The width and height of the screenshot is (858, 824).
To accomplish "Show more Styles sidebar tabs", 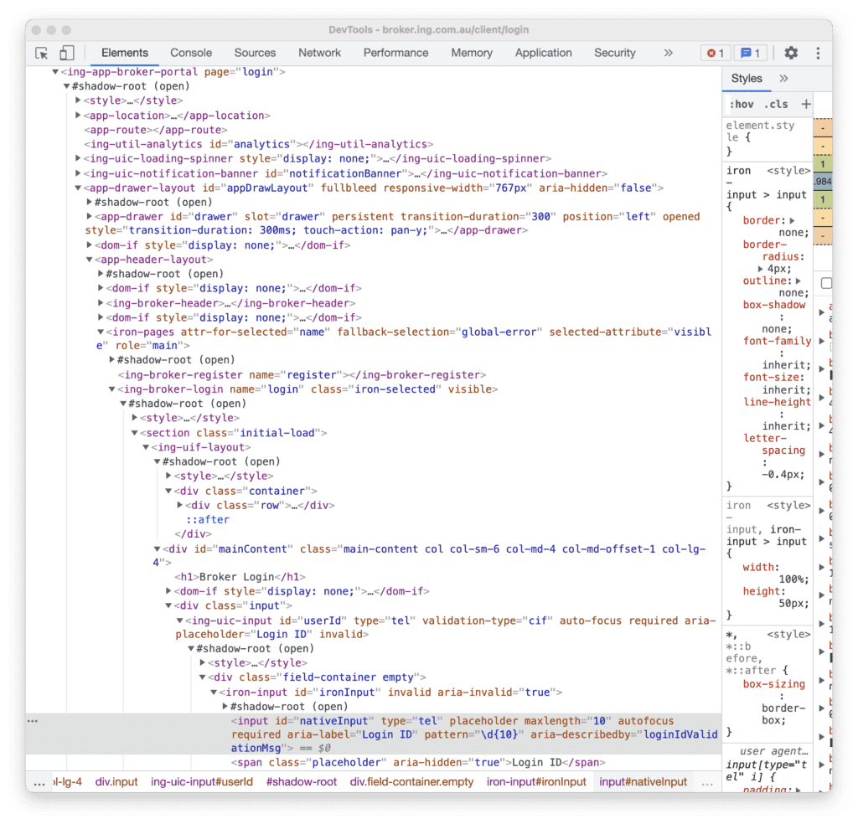I will tap(783, 79).
